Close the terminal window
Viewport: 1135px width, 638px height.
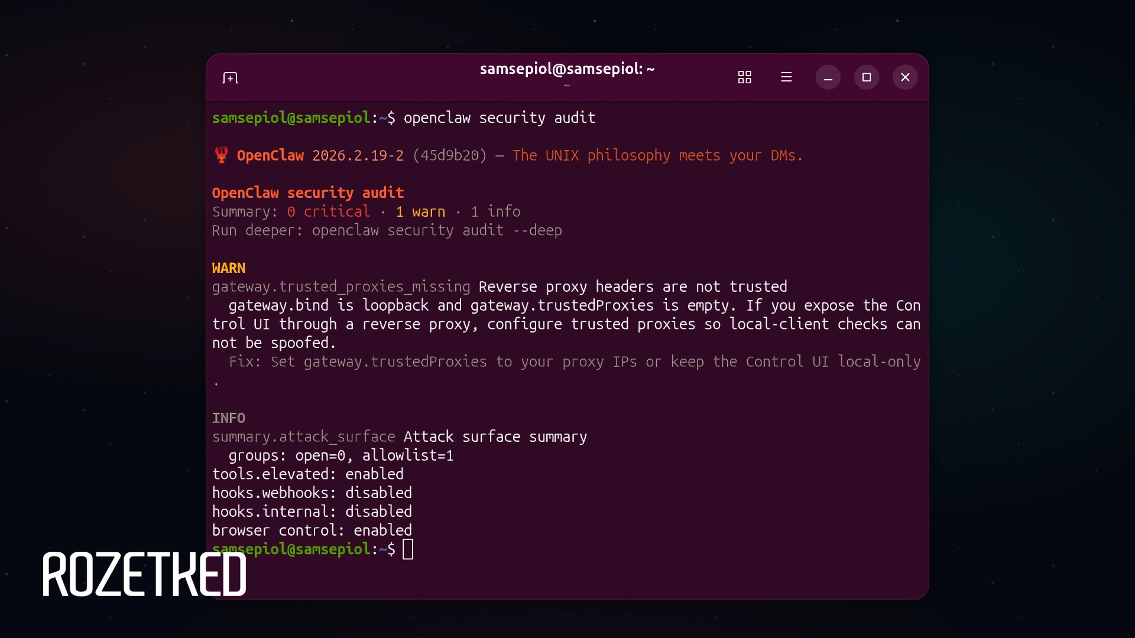[x=905, y=77]
